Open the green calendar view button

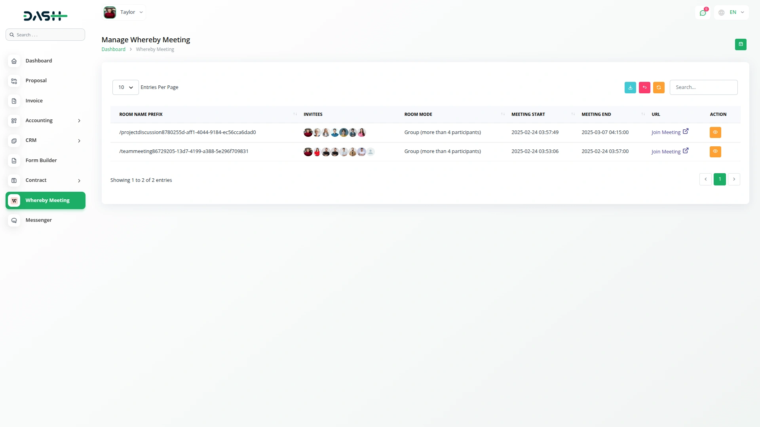[741, 44]
